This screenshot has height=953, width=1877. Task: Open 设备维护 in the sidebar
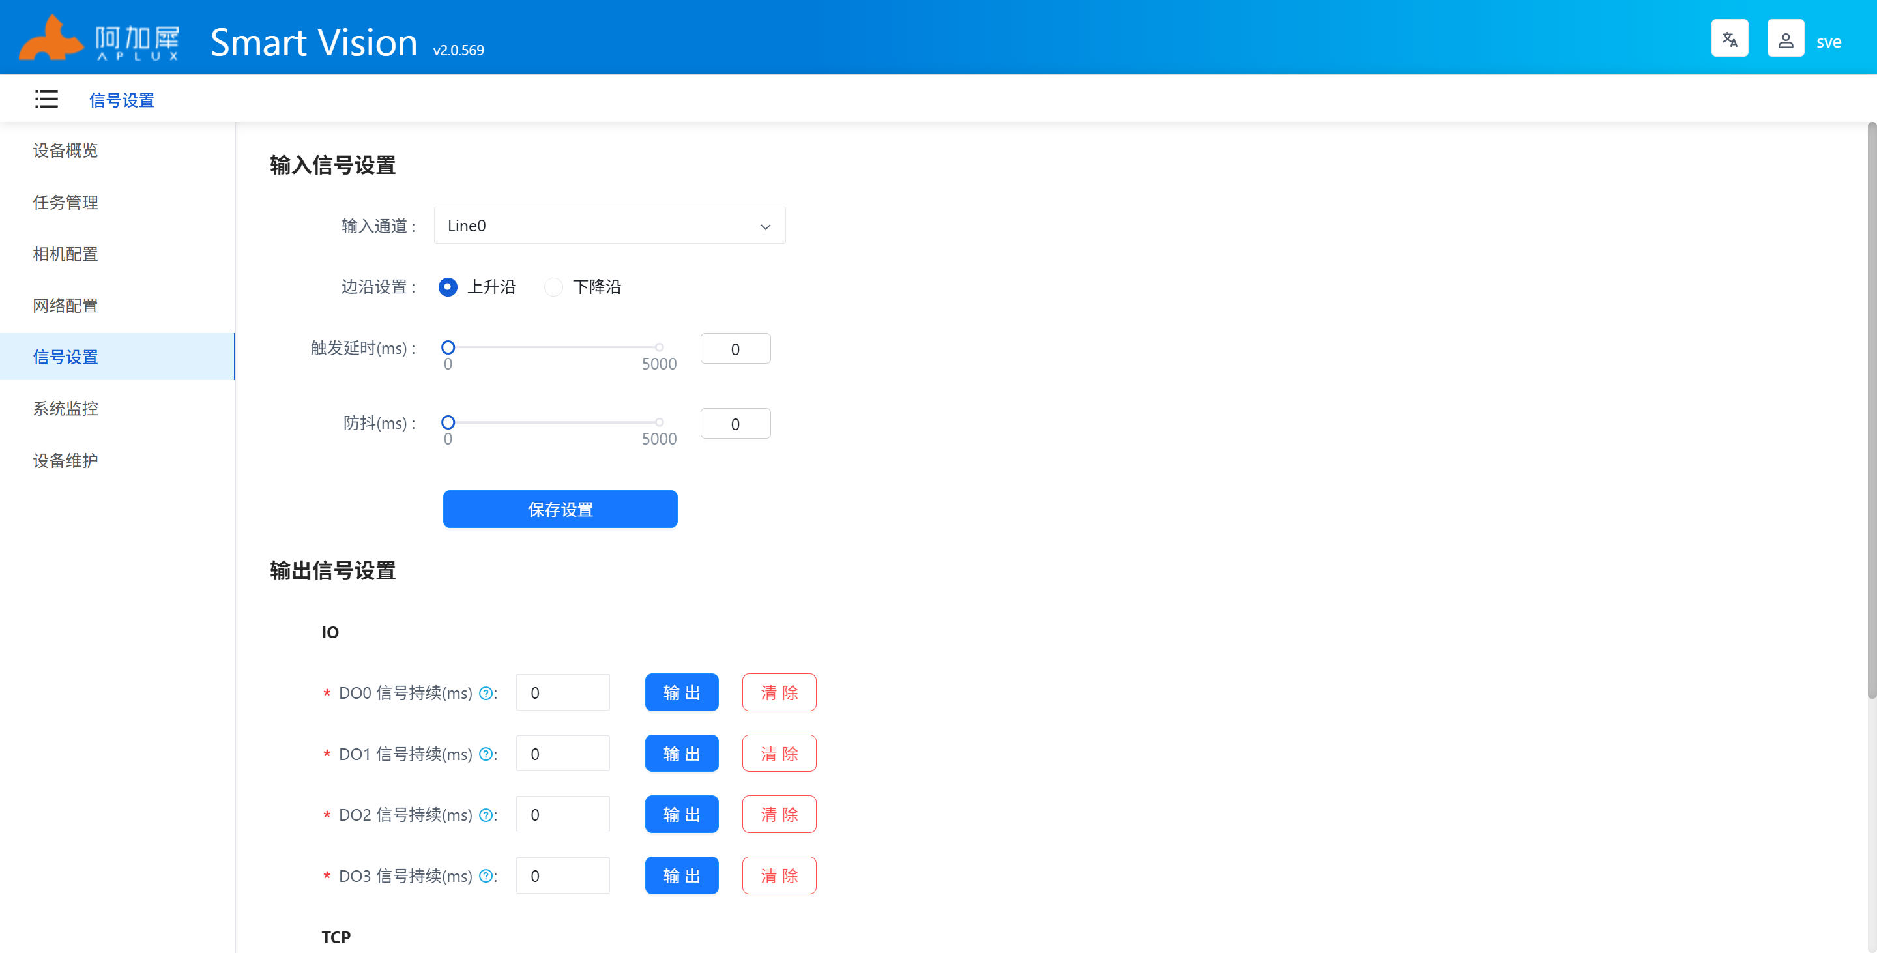pos(66,462)
